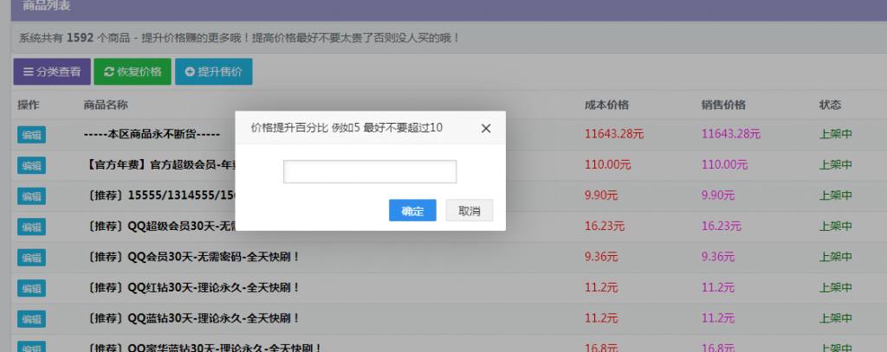The height and width of the screenshot is (352, 887).
Task: Edit the QQ超级会员30天 row
Action: 31,227
